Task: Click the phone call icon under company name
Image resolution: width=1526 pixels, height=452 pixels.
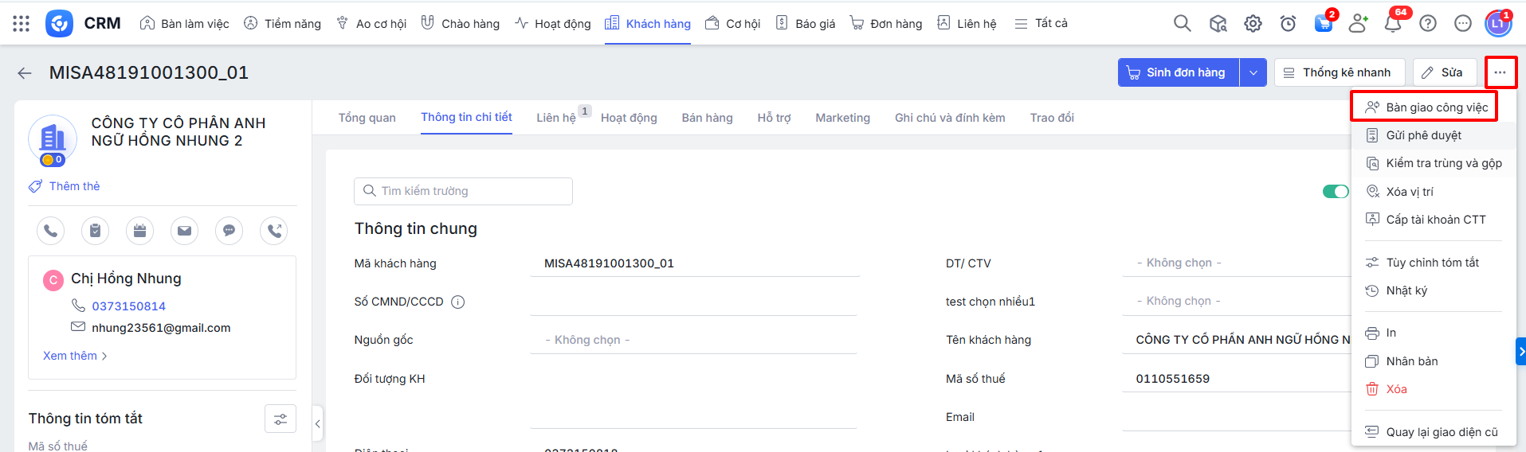Action: (50, 231)
